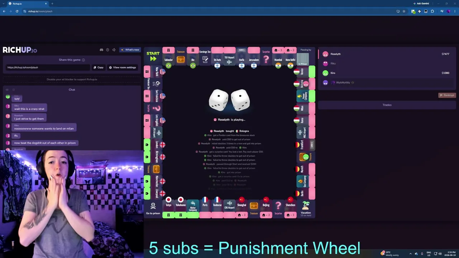Open the Venice property tile
Image resolution: width=459 pixels, height=258 pixels.
click(x=304, y=72)
